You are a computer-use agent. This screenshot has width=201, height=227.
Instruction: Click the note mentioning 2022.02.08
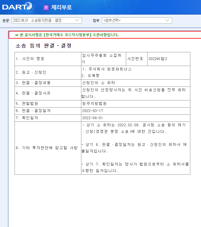pyautogui.click(x=134, y=128)
